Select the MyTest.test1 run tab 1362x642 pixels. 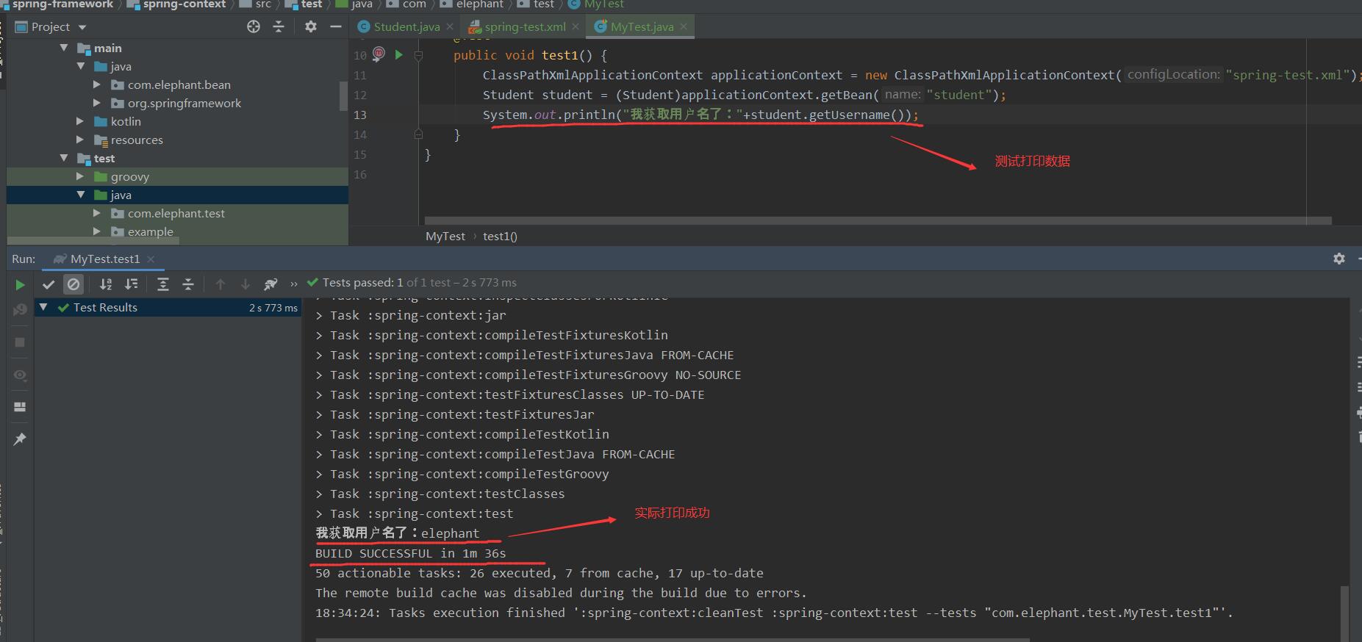104,259
